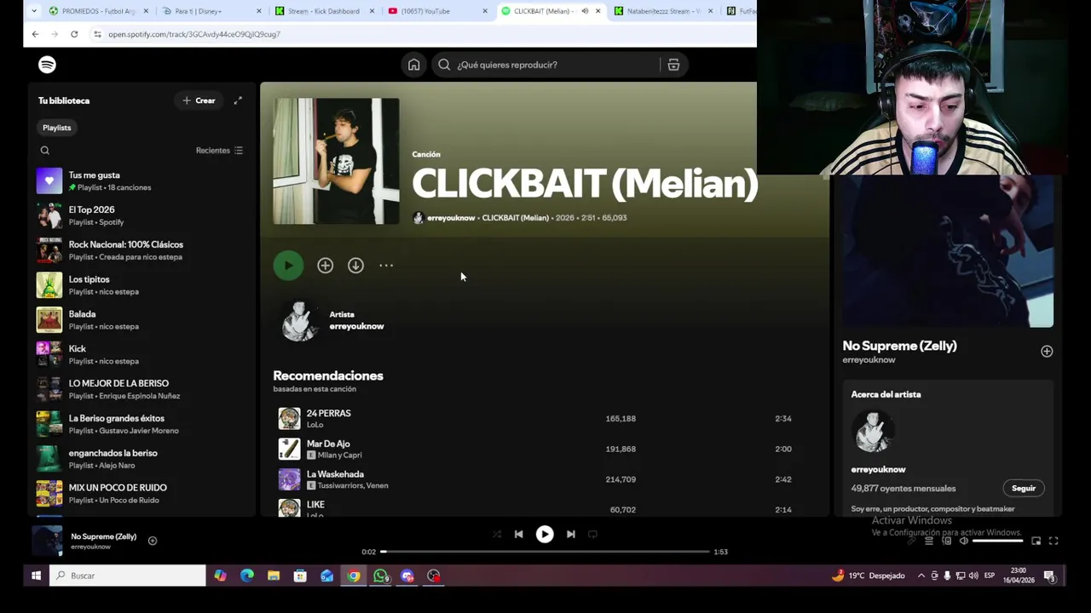Switch to the PROMIEDOS browser tab
Image resolution: width=1091 pixels, height=613 pixels.
98,11
